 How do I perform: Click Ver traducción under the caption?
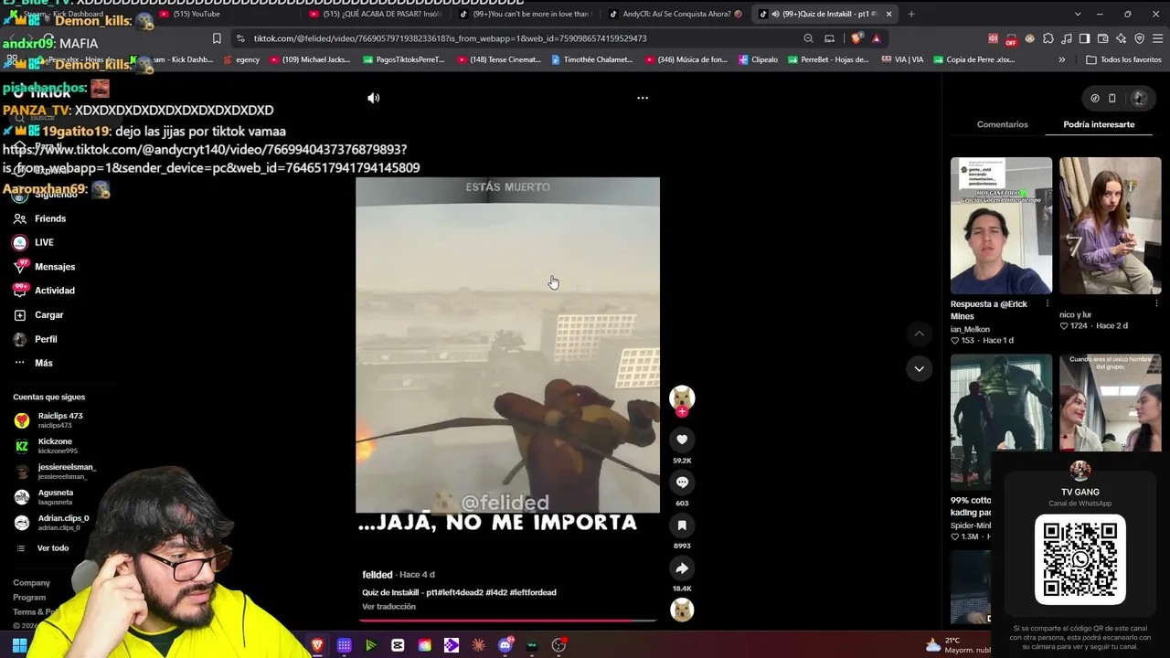click(388, 607)
